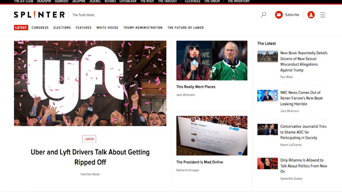Open author Paul Blest's page
Screen dimensions: 342x192
pos(286,77)
